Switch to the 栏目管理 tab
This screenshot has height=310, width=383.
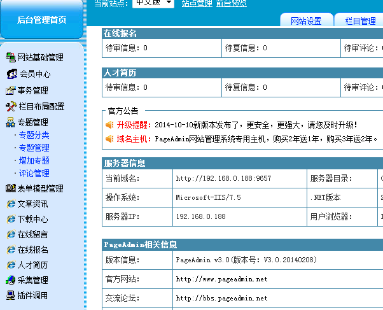[x=360, y=21]
